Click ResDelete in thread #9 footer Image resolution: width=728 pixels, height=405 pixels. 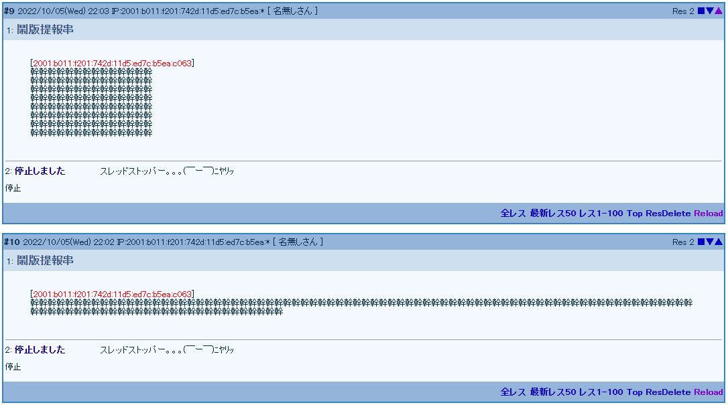pyautogui.click(x=668, y=214)
